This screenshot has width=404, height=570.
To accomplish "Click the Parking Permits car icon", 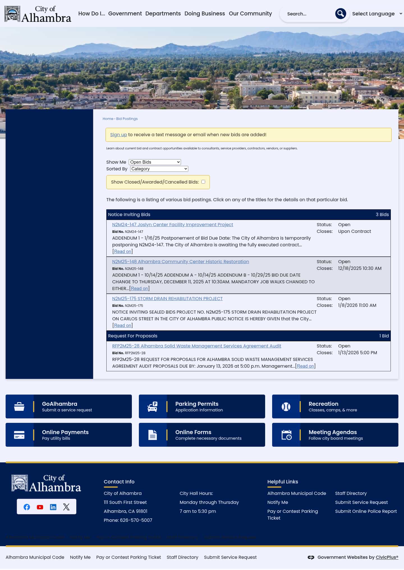I will pyautogui.click(x=153, y=407).
